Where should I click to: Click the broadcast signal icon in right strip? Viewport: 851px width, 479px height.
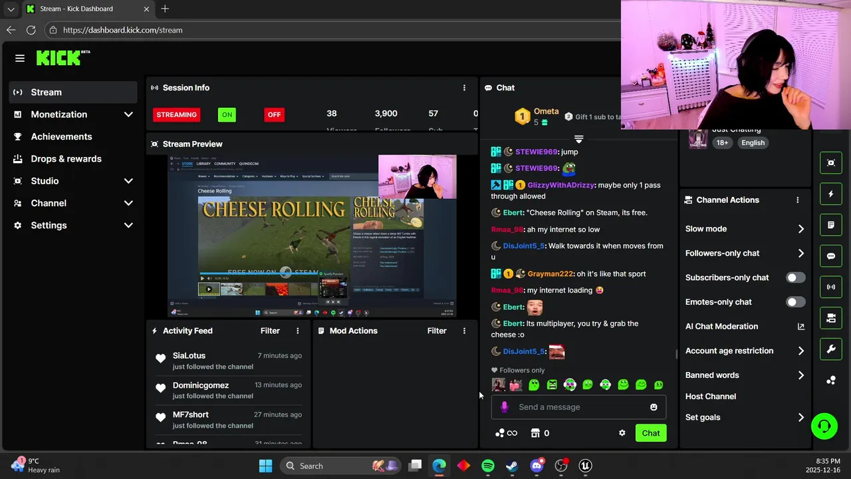point(831,287)
